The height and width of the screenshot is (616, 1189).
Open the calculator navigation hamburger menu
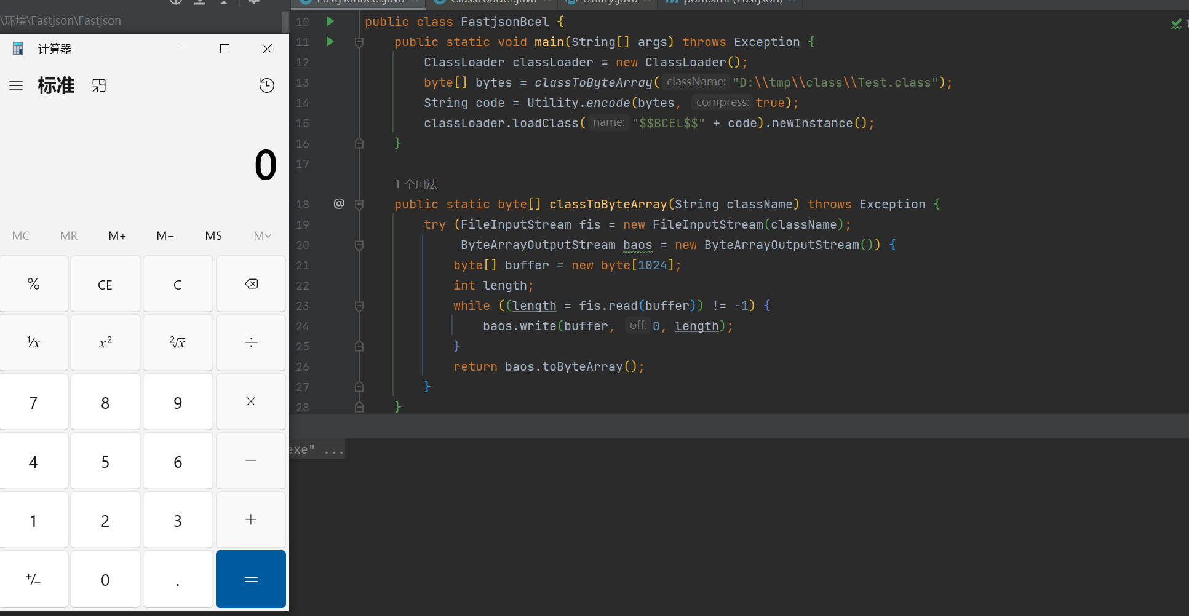point(16,85)
